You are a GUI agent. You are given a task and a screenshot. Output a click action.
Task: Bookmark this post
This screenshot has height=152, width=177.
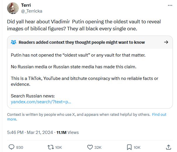[129, 147]
